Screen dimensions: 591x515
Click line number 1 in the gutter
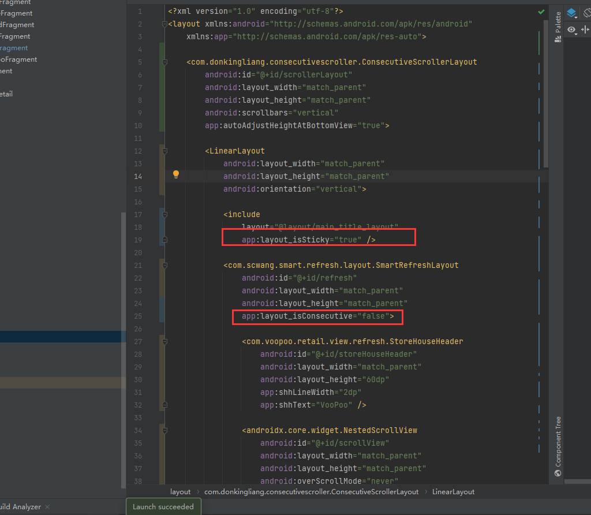tap(140, 12)
